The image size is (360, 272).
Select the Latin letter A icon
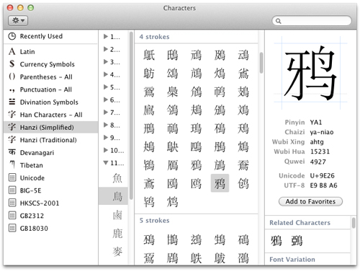point(12,51)
